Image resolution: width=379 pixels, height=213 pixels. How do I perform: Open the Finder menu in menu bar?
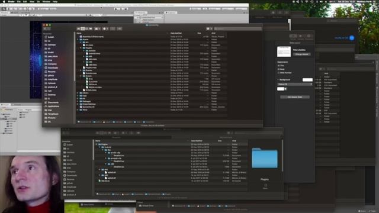point(11,1)
